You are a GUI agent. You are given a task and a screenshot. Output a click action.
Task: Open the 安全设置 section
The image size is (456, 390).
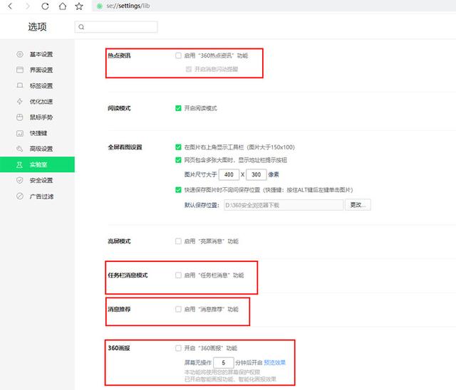coord(37,180)
